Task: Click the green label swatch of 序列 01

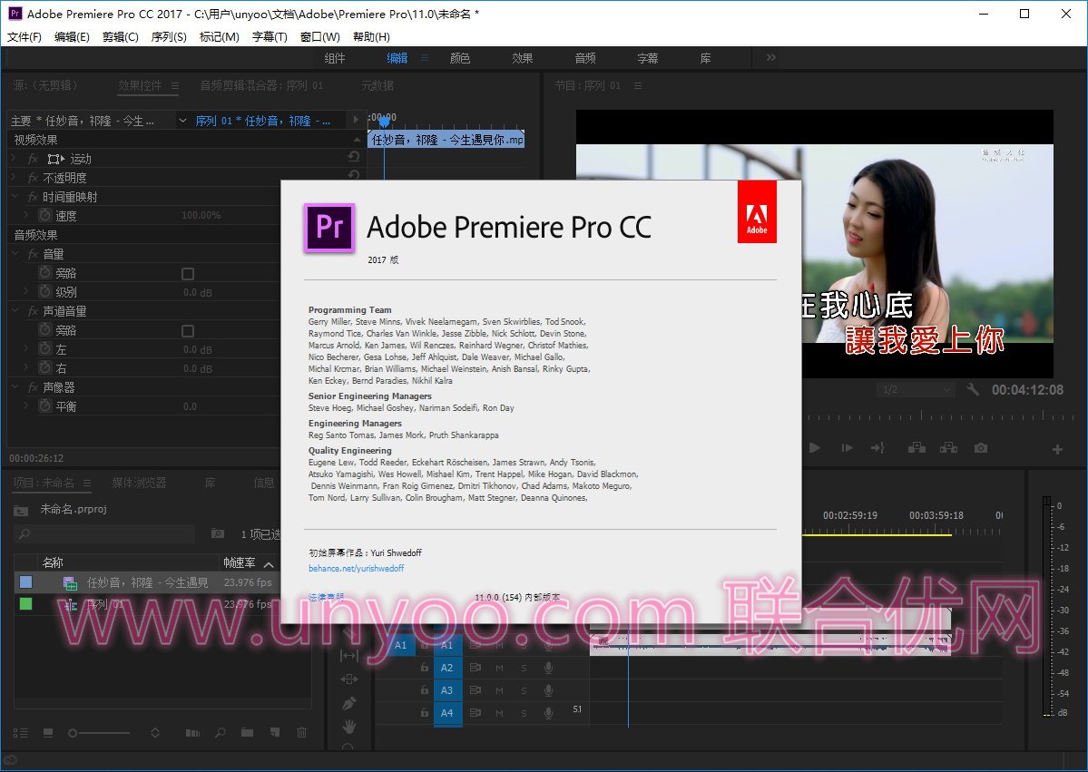Action: (25, 603)
